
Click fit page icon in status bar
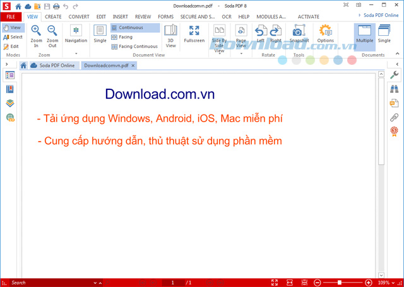pyautogui.click(x=275, y=283)
